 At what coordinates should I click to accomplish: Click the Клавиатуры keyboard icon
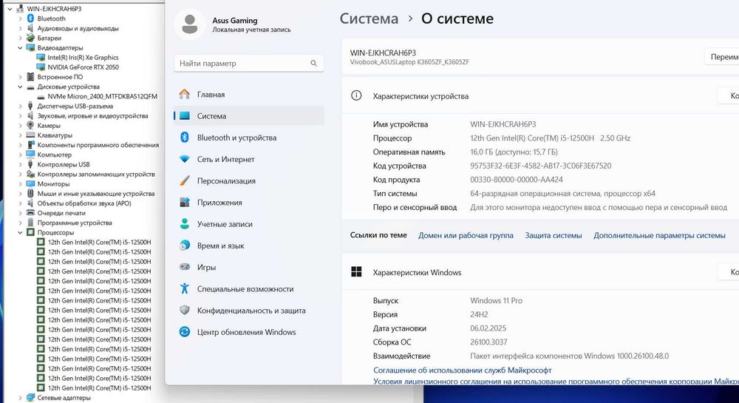[x=30, y=135]
